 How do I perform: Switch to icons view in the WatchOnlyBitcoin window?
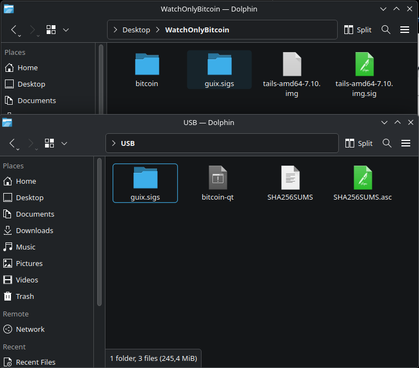point(51,30)
